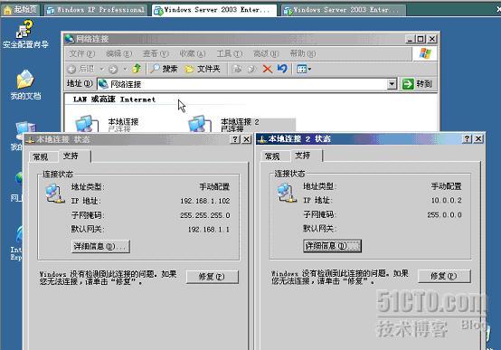Open the Search toolbar button
Screen dimensions: 501x350
click(x=164, y=69)
